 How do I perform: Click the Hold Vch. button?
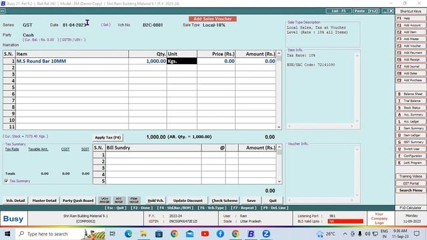[155, 201]
